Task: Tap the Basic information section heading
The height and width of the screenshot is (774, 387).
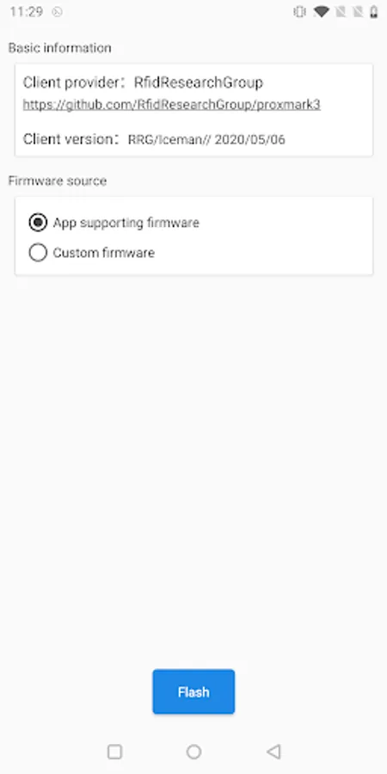Action: [59, 48]
